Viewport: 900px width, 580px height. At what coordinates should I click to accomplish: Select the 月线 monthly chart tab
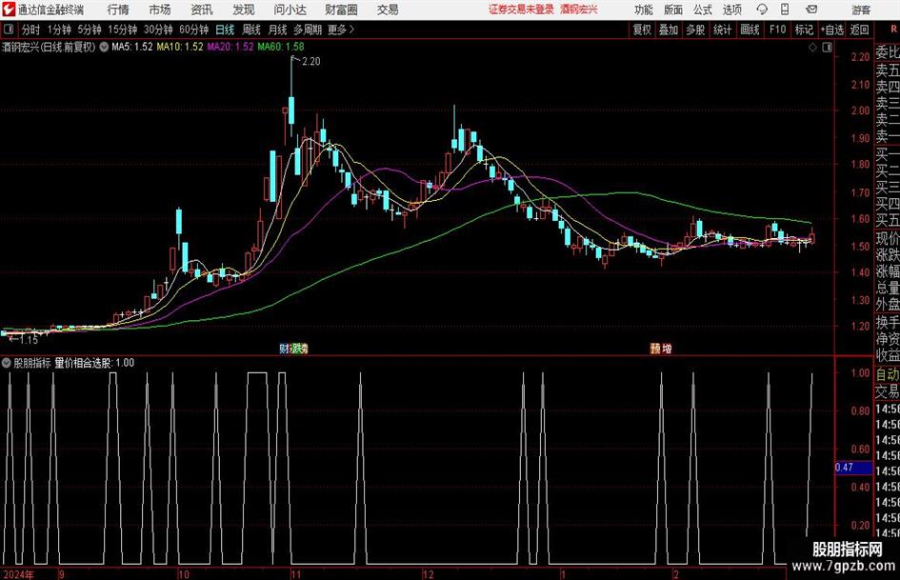(x=278, y=30)
